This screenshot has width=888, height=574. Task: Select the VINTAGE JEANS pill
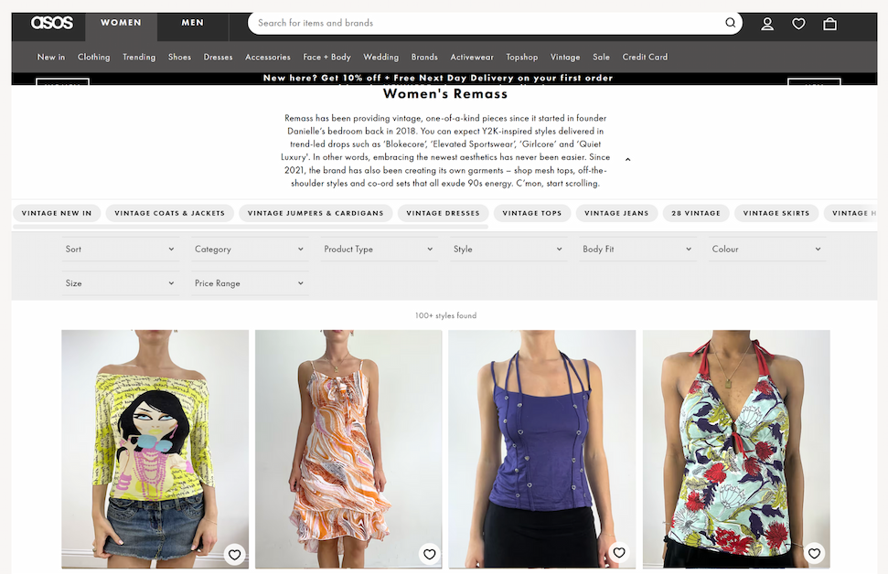coord(616,213)
